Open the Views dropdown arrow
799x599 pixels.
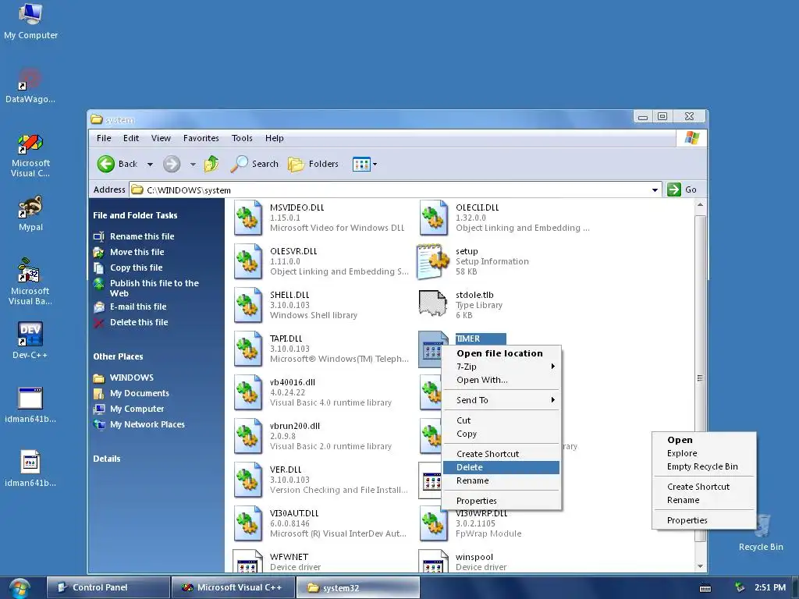pos(375,164)
